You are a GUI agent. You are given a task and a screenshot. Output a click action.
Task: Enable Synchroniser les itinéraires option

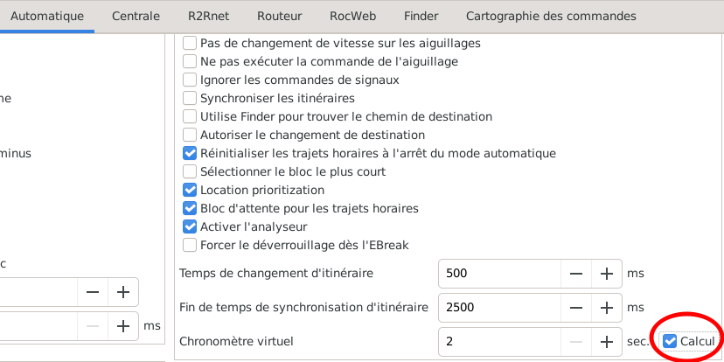coord(190,98)
